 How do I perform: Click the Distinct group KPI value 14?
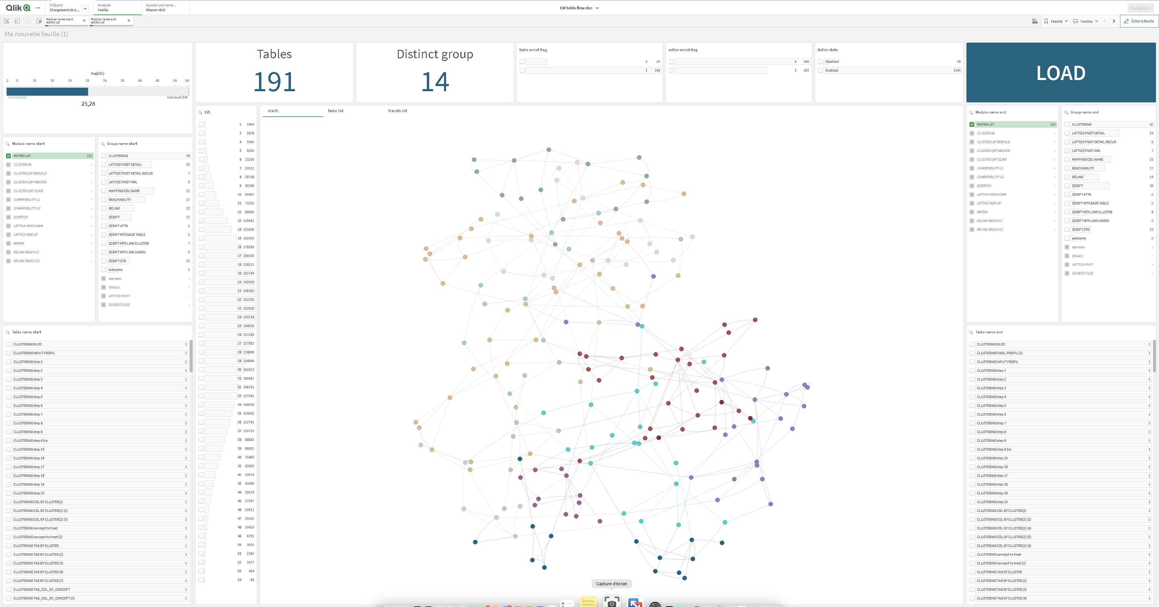click(x=435, y=82)
